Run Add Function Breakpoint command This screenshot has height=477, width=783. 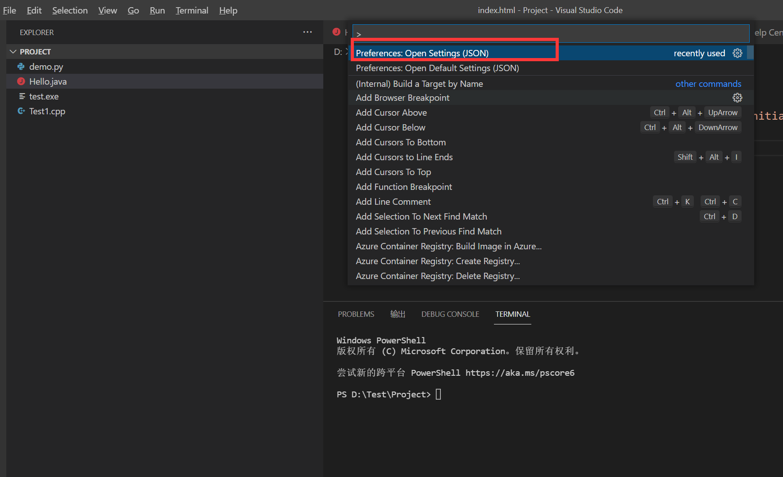551,187
